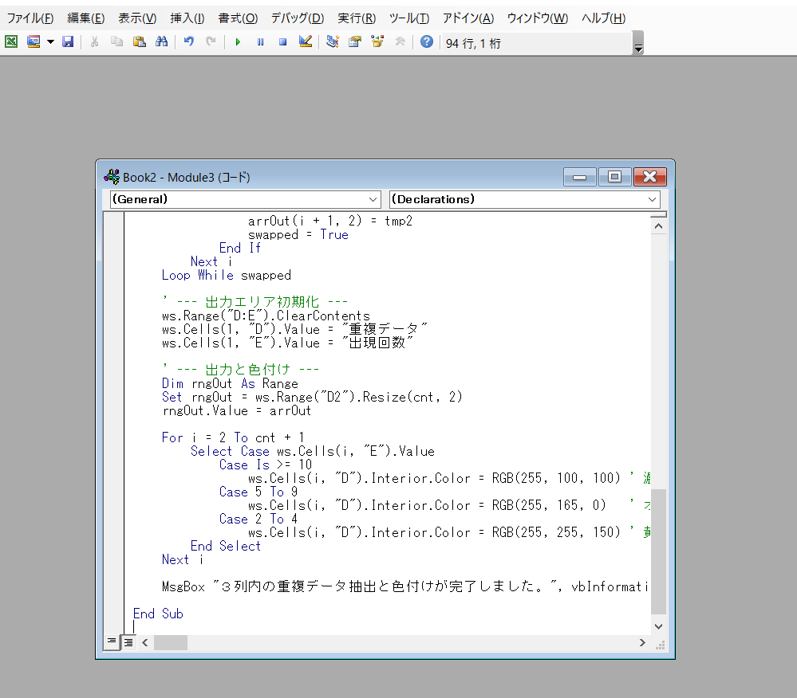Open the 書式(O) menu
This screenshot has height=698, width=797.
(238, 18)
